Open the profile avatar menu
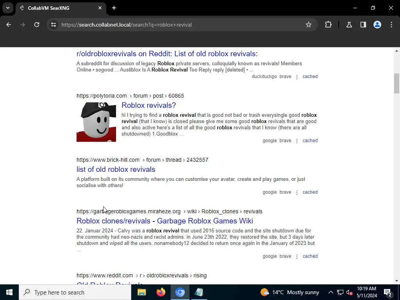400x300 pixels. (x=377, y=25)
